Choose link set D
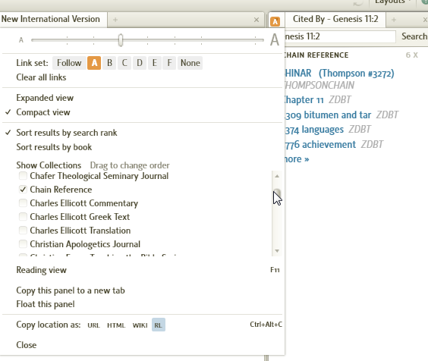This screenshot has width=428, height=361. pos(140,63)
